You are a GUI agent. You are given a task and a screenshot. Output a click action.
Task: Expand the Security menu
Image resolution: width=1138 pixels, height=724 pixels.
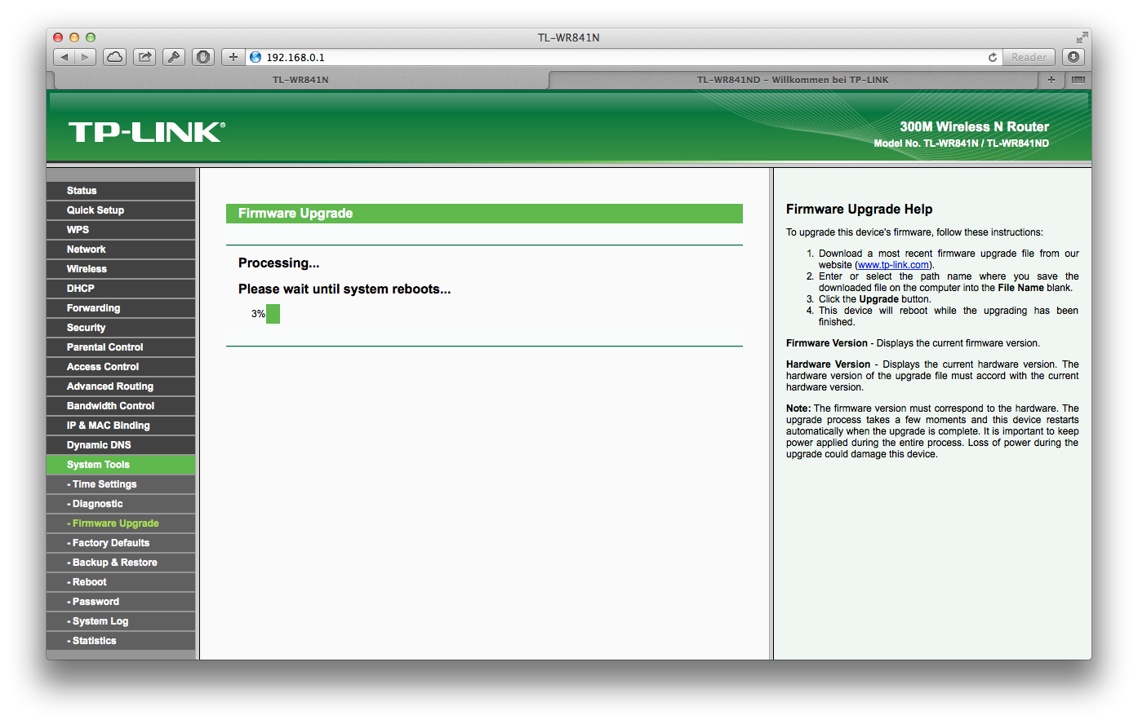point(121,328)
